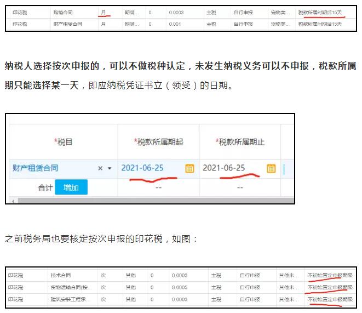Click 印花税 in the 购销合同 row
Screen dimensions: 362x313
click(20, 13)
